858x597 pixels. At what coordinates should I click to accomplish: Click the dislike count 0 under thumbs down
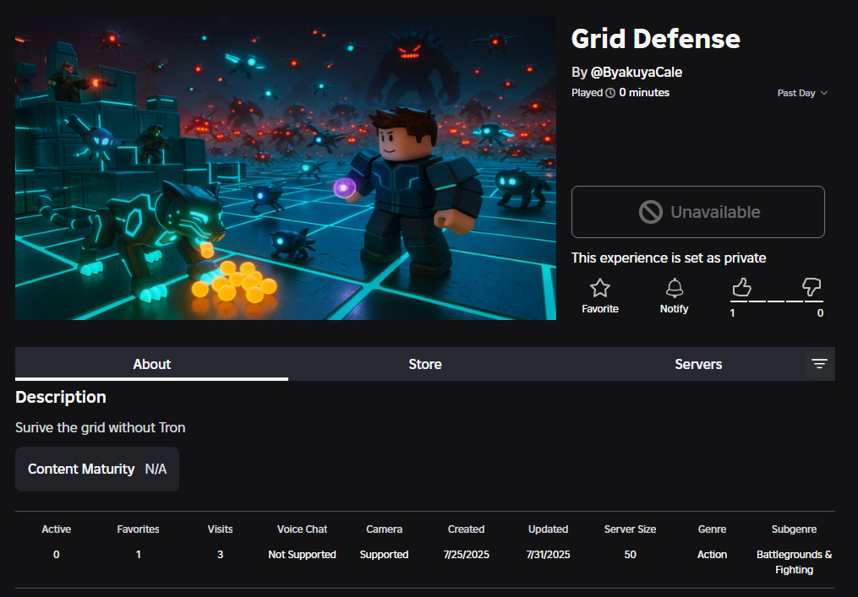[x=820, y=313]
